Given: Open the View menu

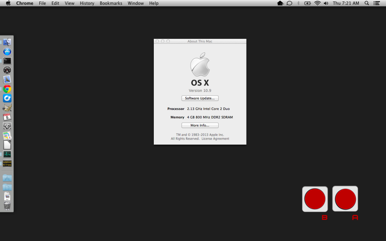Looking at the screenshot, I should tap(69, 3).
